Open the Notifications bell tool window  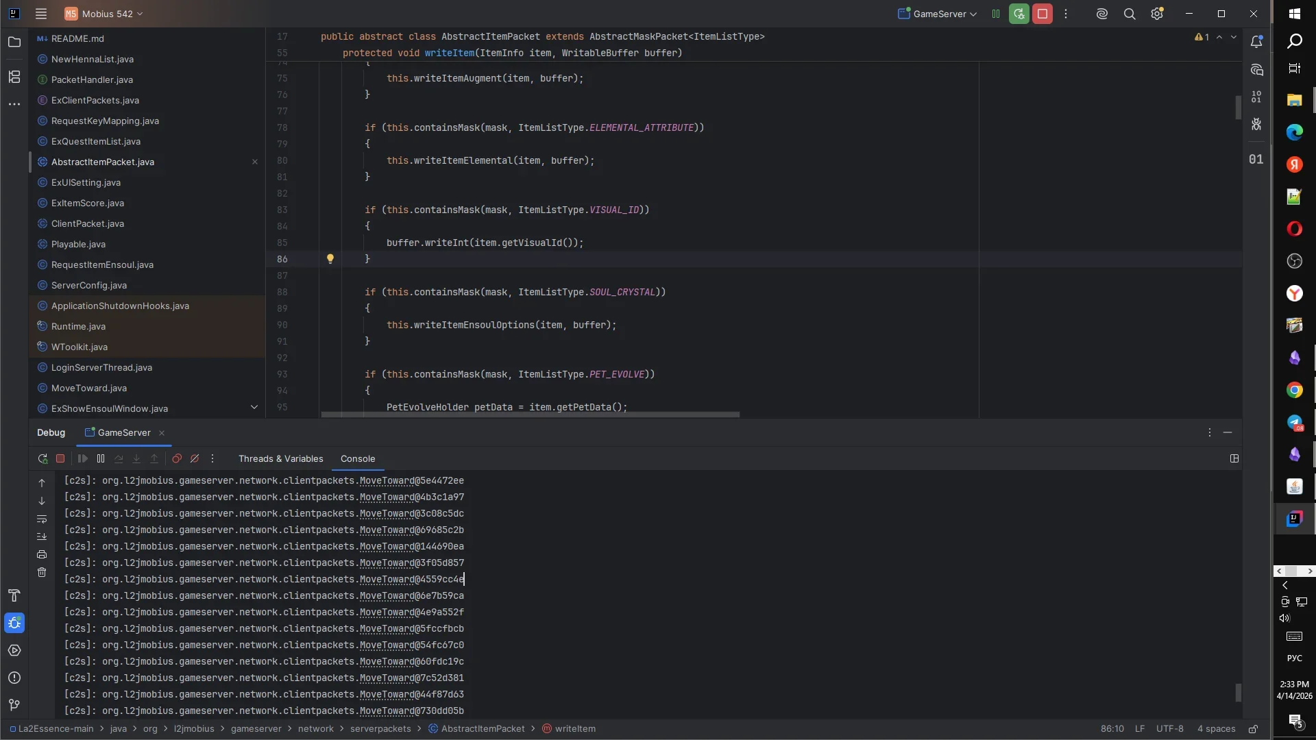click(1256, 42)
